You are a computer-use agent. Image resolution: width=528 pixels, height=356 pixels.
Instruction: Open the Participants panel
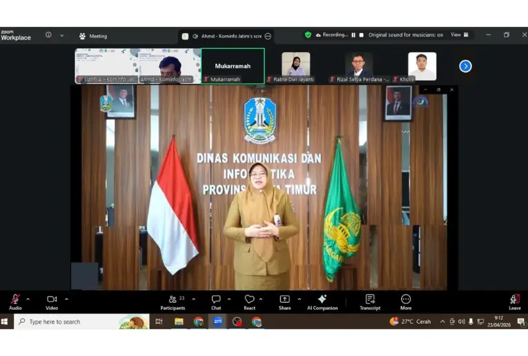click(x=173, y=300)
